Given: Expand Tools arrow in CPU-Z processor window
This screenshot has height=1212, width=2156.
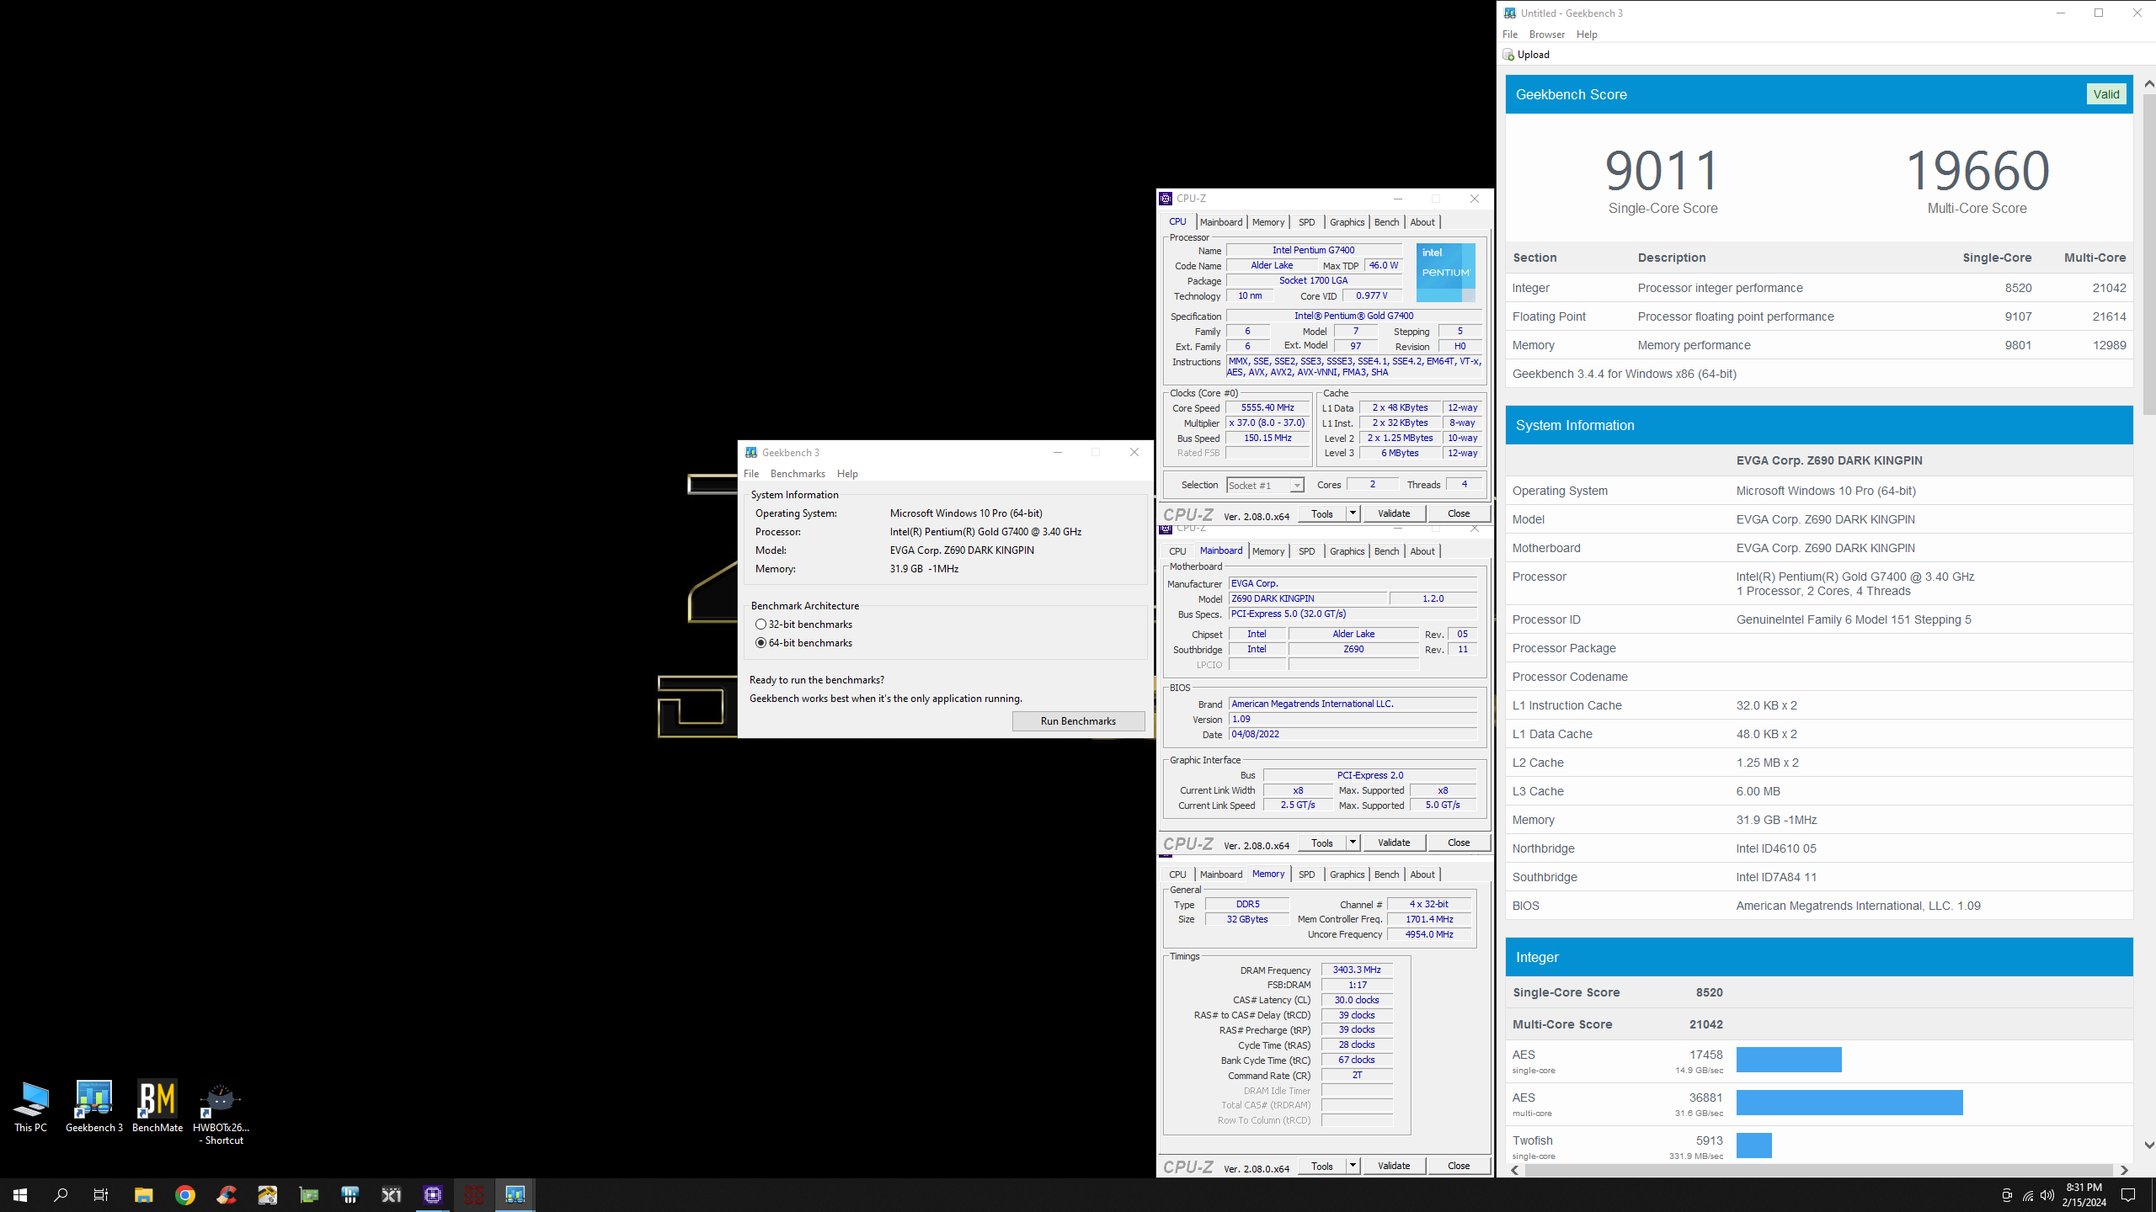Looking at the screenshot, I should pos(1353,513).
